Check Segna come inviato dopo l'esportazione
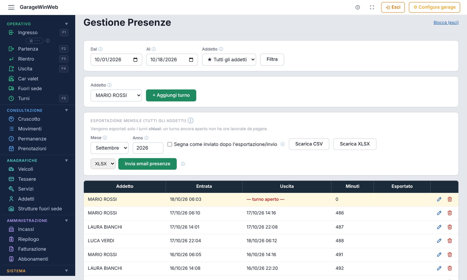 (170, 144)
